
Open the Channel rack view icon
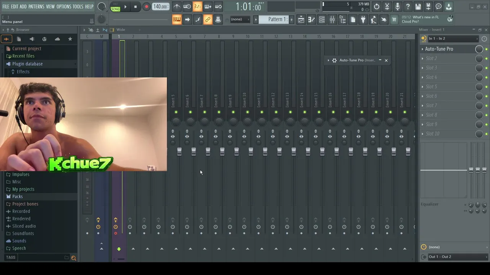[322, 19]
